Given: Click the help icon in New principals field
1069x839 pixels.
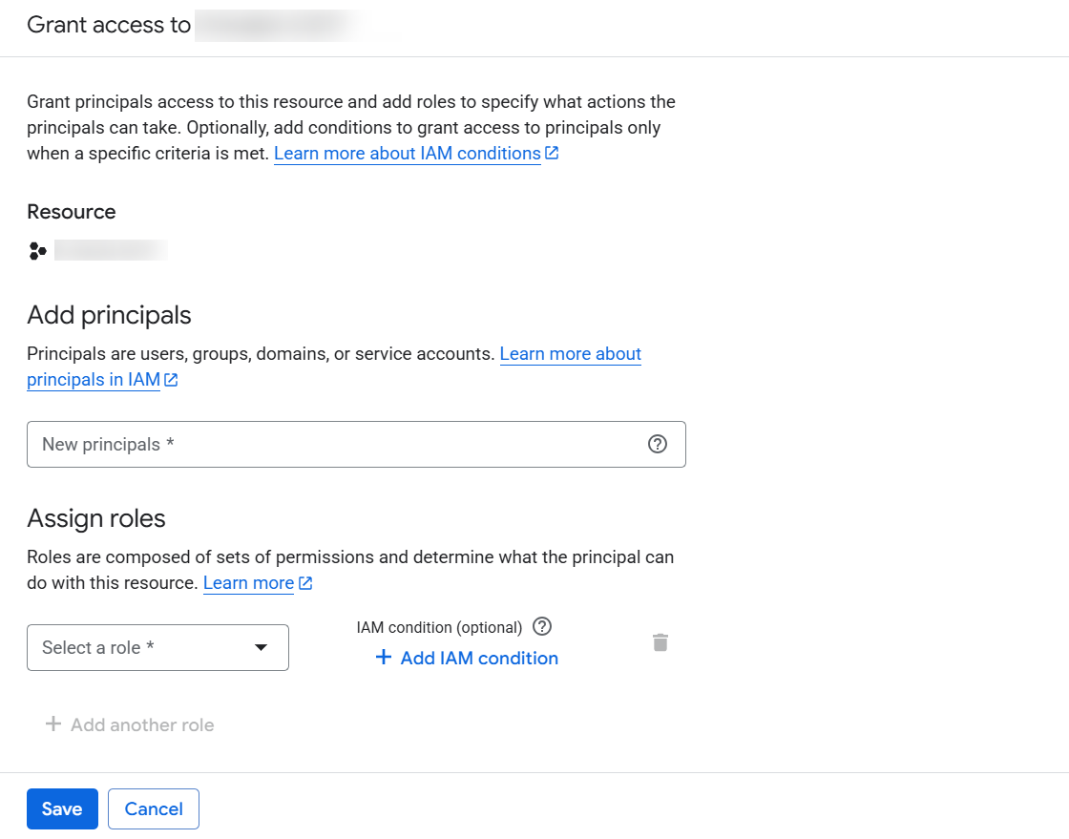Looking at the screenshot, I should click(x=657, y=444).
